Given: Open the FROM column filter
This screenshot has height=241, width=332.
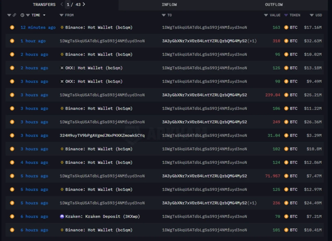Looking at the screenshot, I should 61,15.
